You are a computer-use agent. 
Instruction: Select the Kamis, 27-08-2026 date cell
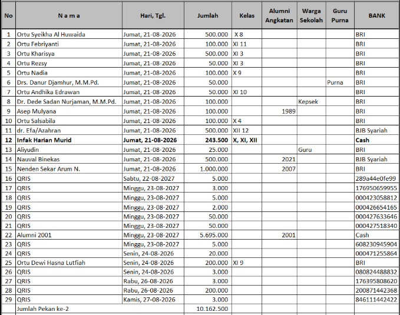(x=153, y=300)
